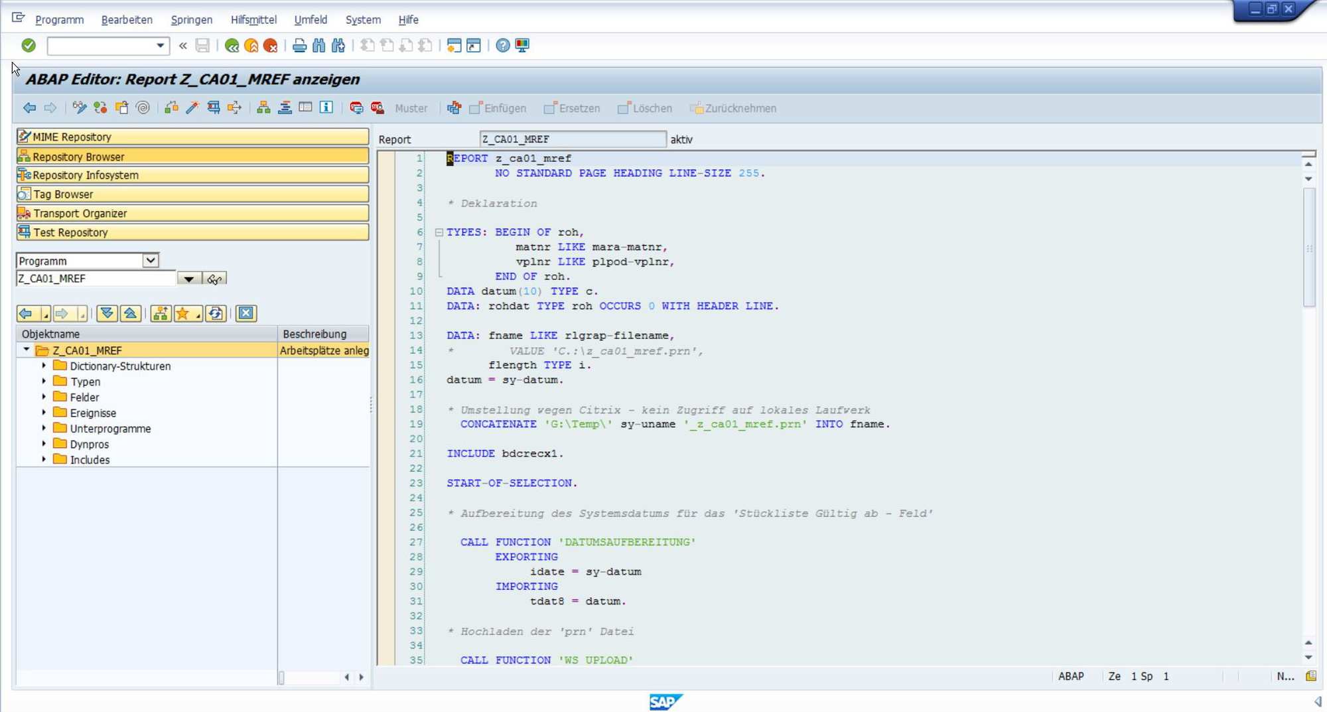Viewport: 1327px width, 712px height.
Task: Click the blue back arrow in the editor toolbar
Action: [x=29, y=107]
